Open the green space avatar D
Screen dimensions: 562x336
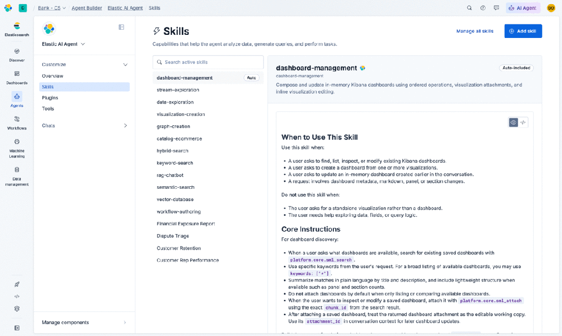(23, 8)
